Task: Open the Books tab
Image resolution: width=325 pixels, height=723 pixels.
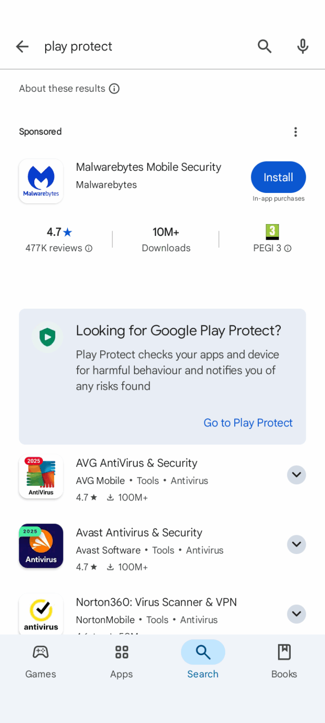Action: click(x=284, y=661)
